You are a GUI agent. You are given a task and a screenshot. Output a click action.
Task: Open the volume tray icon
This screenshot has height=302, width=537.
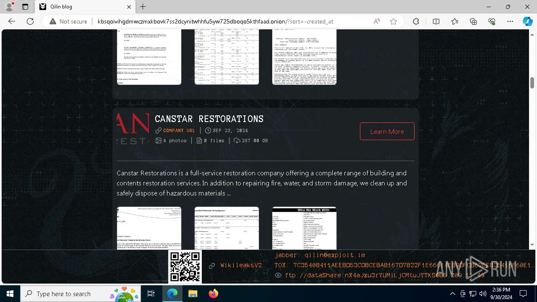(483, 294)
